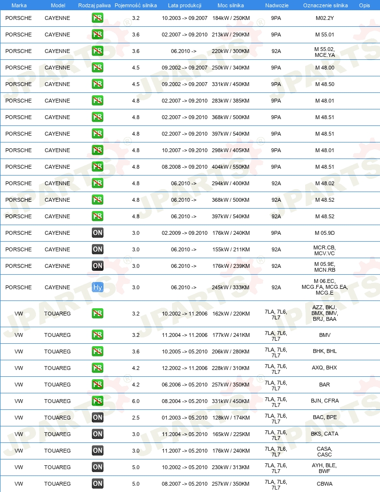
Task: Select the power value 294kW / 400KM
Action: pyautogui.click(x=230, y=183)
